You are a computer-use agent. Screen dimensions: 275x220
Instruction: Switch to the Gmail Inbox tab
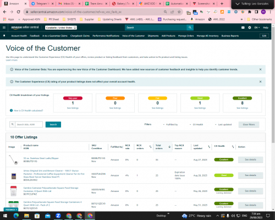click(x=69, y=4)
